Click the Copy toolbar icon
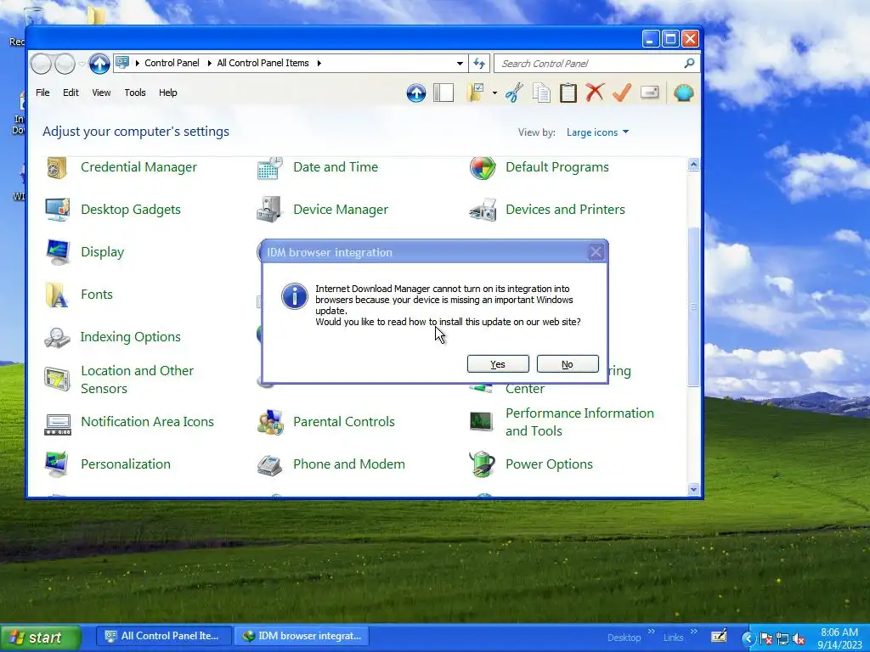 click(541, 93)
